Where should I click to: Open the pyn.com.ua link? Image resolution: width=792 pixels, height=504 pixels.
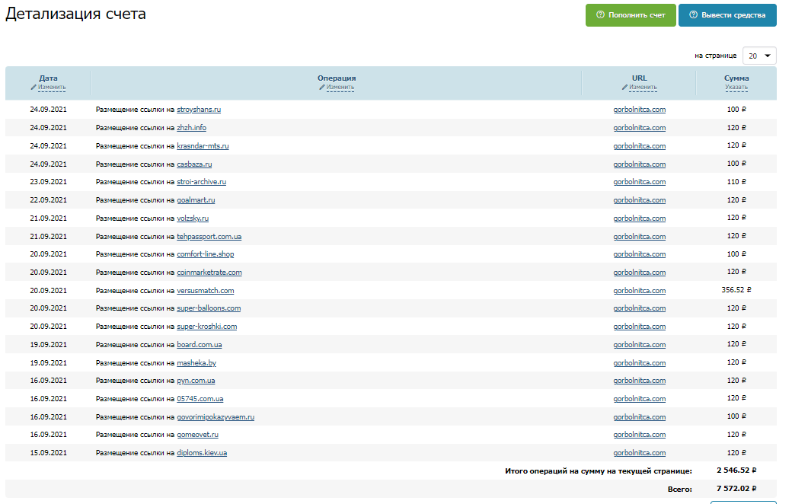196,380
